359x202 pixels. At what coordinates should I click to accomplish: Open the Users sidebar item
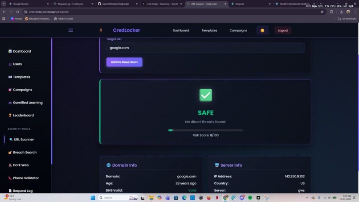click(15, 64)
